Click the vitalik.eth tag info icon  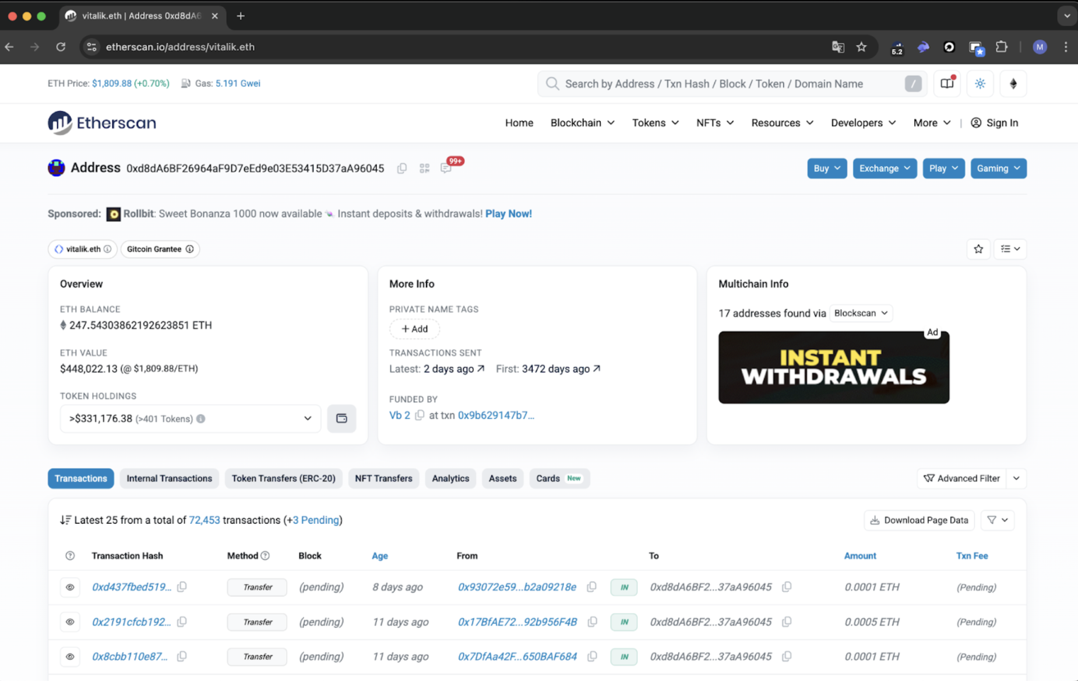click(x=107, y=249)
